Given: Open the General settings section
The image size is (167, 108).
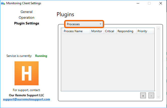Looking at the screenshot, I should 27,12.
